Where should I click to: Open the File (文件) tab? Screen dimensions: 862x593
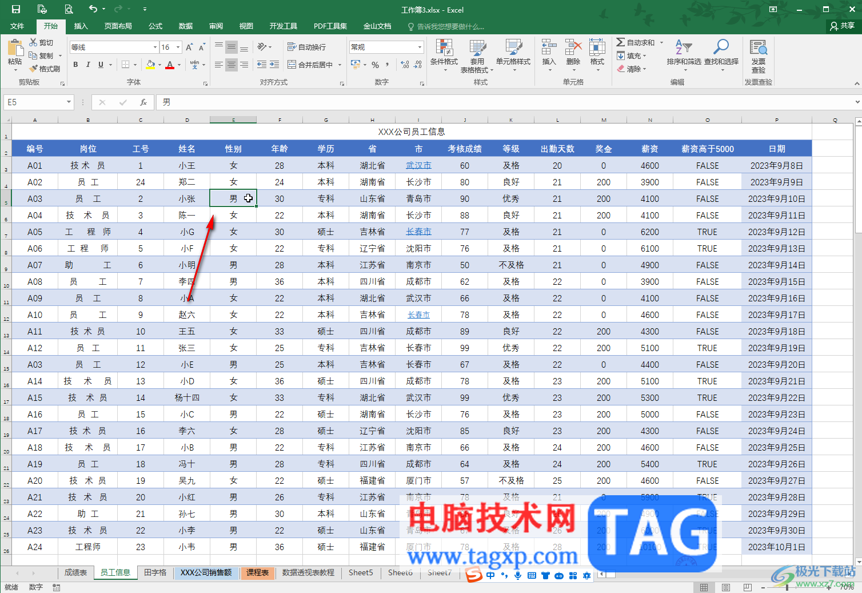(x=17, y=26)
